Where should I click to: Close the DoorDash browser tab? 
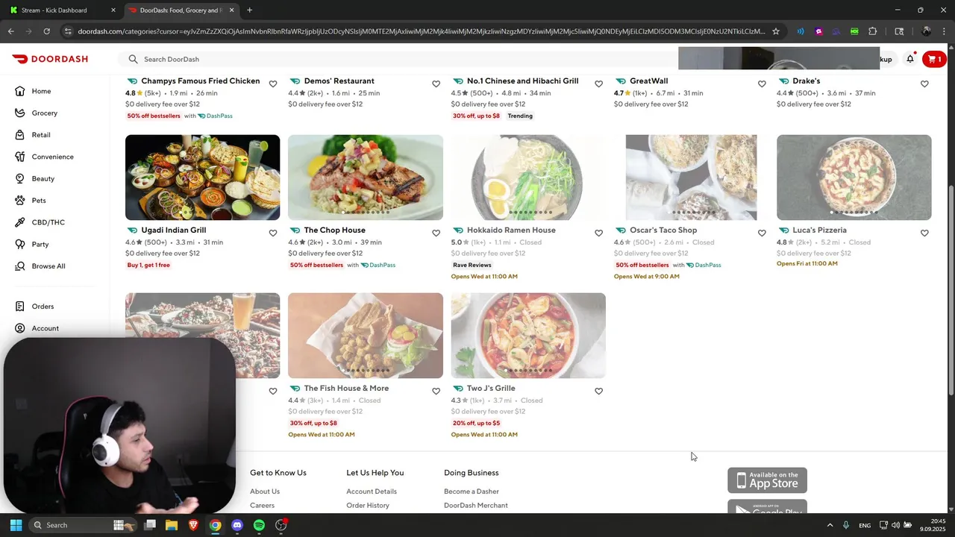point(231,10)
